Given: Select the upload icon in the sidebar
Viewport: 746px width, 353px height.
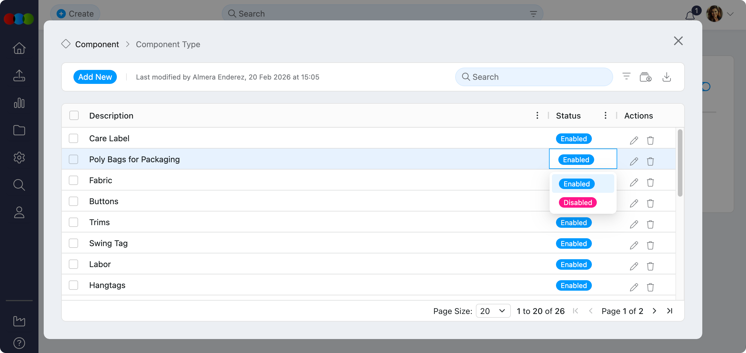Looking at the screenshot, I should (19, 75).
